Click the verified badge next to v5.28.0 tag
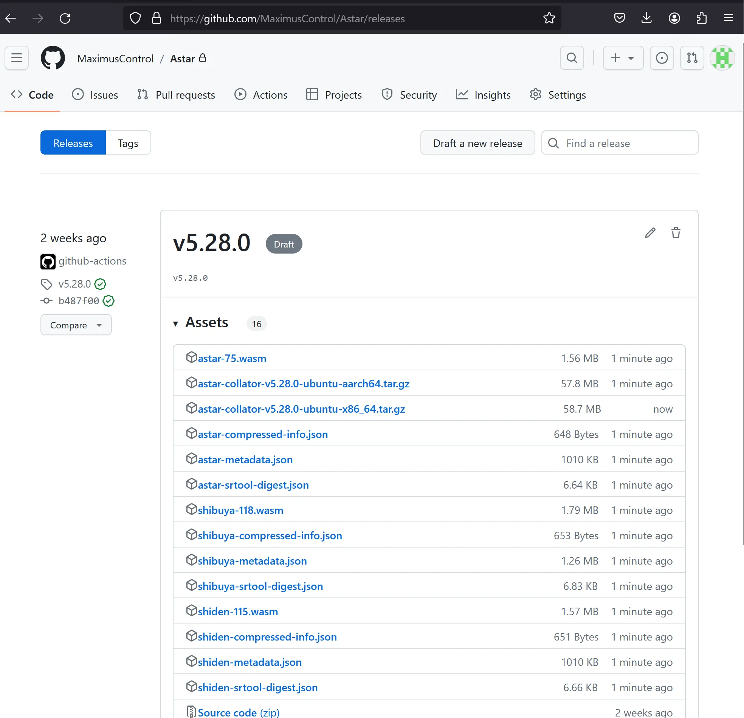 click(x=100, y=284)
